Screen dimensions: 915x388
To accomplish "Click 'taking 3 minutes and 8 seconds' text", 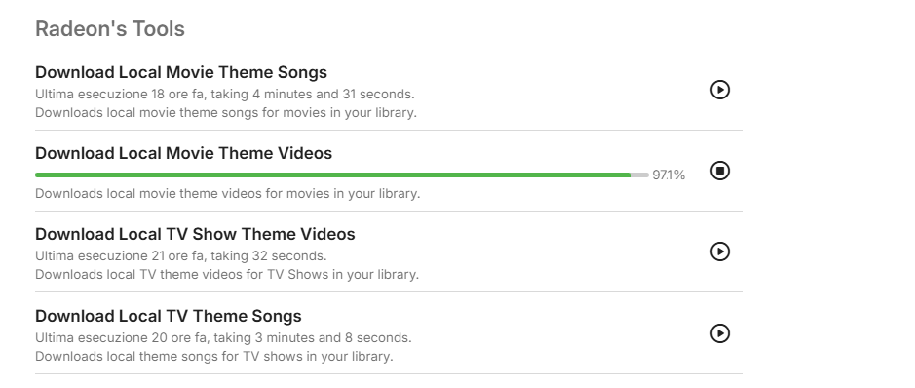I will click(x=312, y=338).
